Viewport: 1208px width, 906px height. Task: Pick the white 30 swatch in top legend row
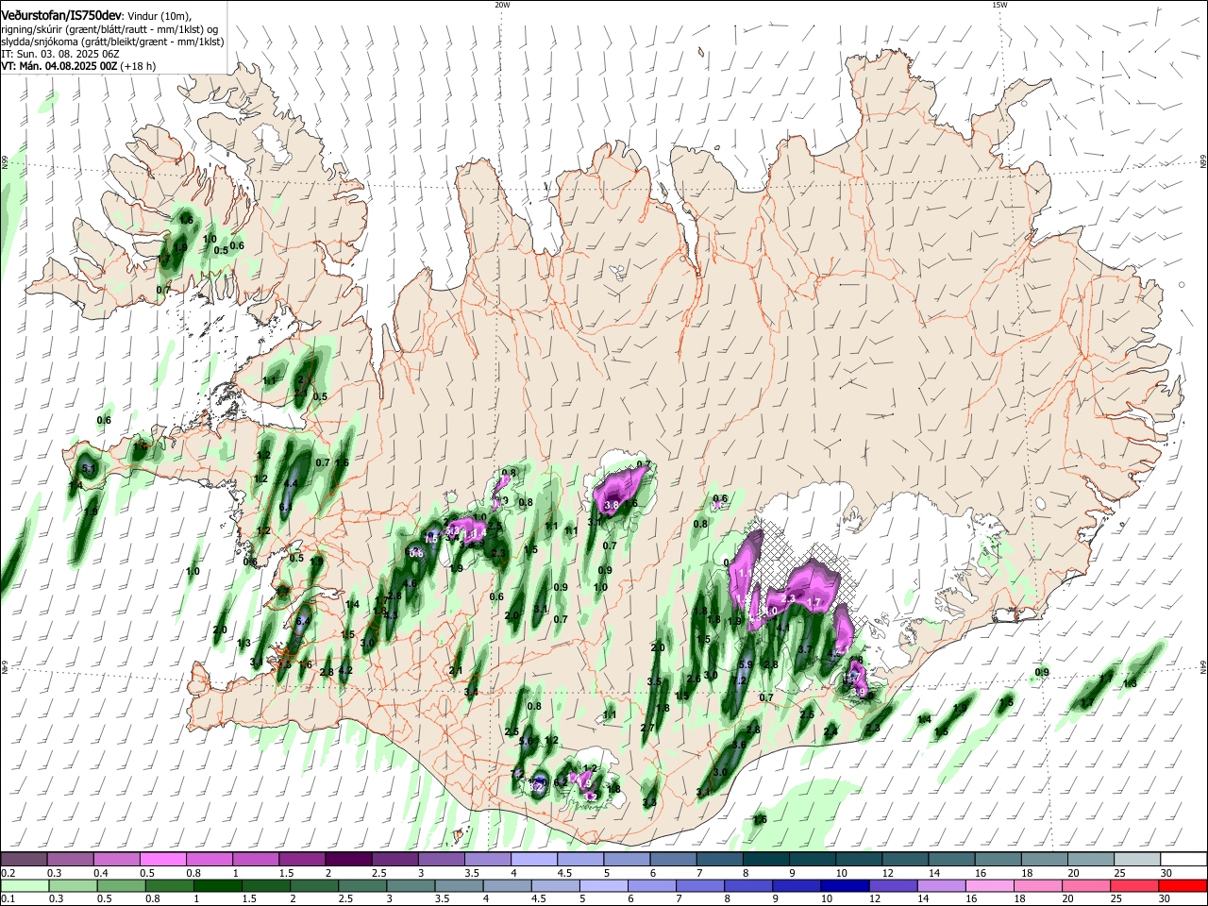pos(1182,860)
